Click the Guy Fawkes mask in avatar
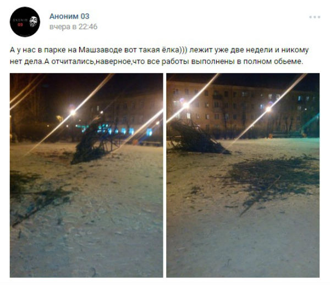The width and height of the screenshot is (330, 285). pyautogui.click(x=33, y=21)
